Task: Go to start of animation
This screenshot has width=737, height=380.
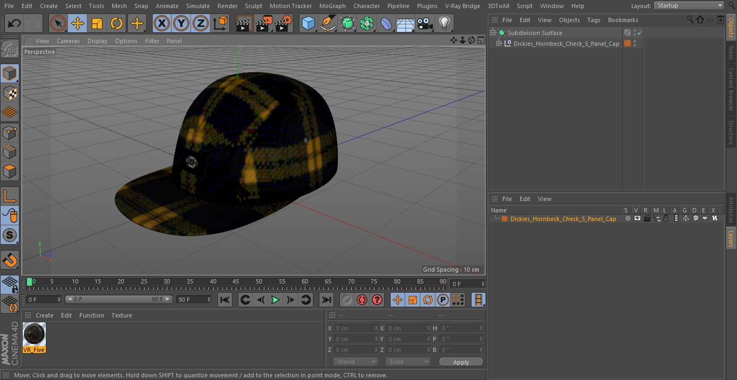Action: tap(225, 300)
